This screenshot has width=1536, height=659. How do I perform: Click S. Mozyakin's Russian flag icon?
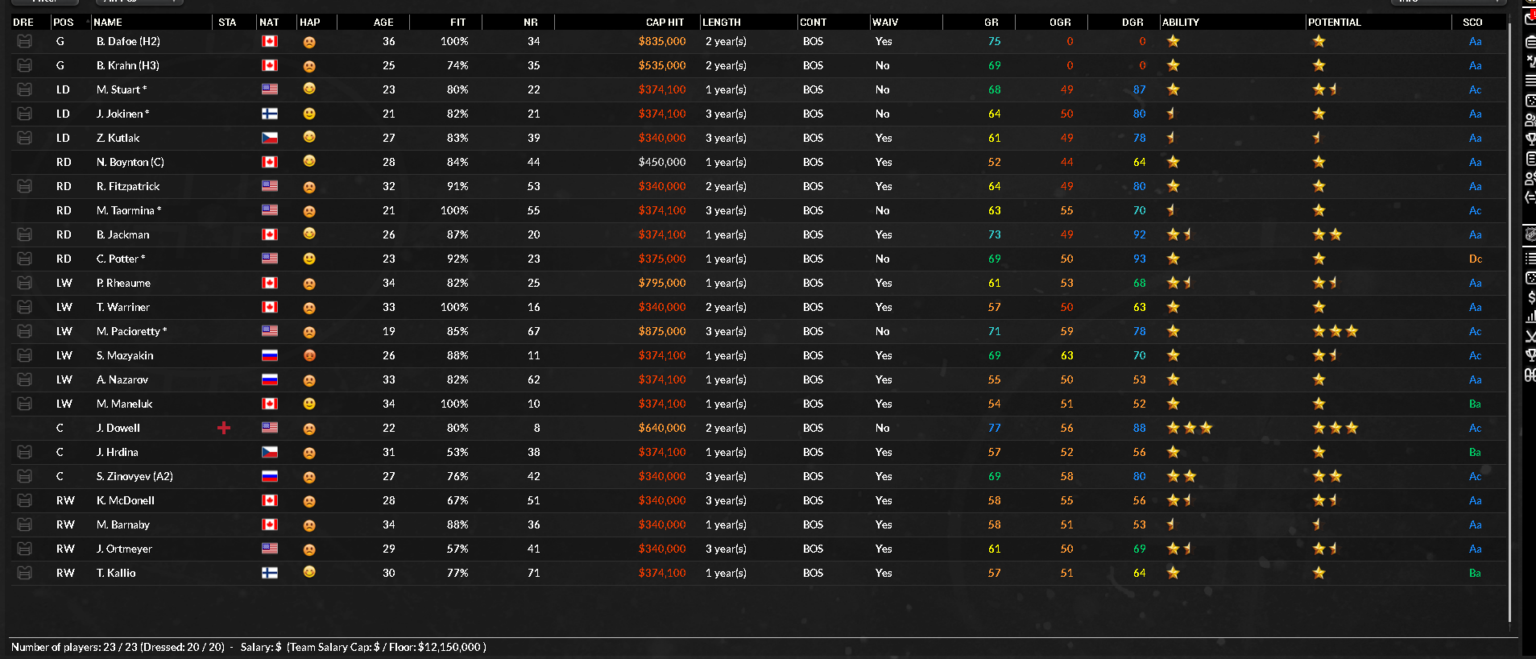coord(270,355)
